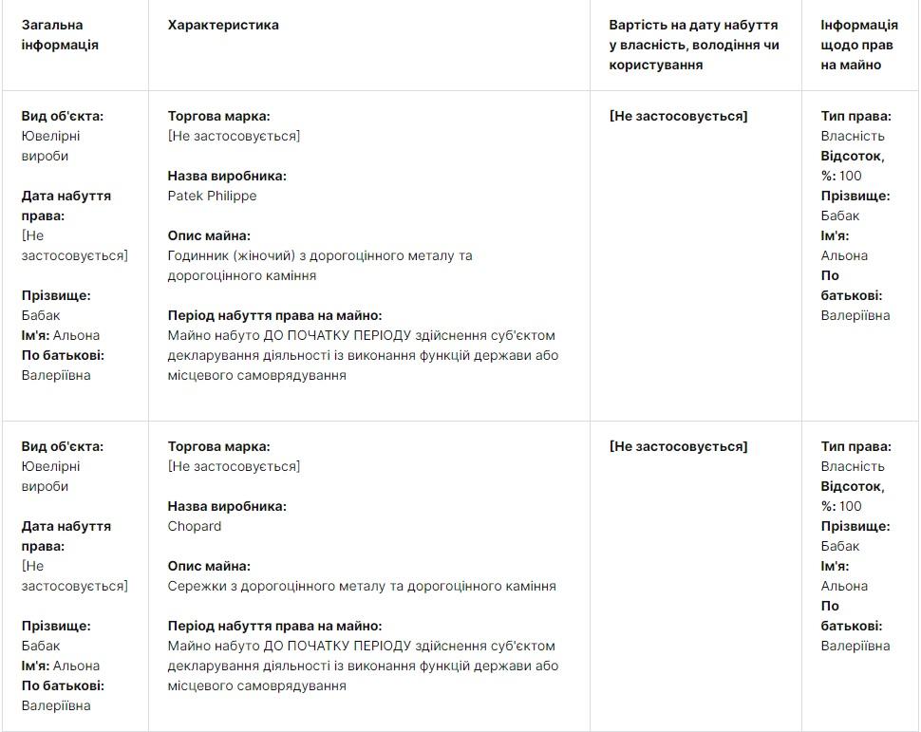The image size is (921, 732).
Task: Click "Тип права" label in Patek Philippe row
Action: (x=855, y=116)
